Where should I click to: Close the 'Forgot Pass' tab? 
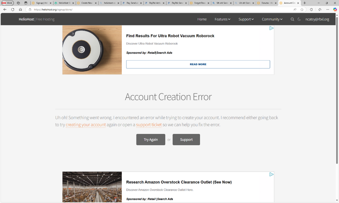tap(208, 3)
